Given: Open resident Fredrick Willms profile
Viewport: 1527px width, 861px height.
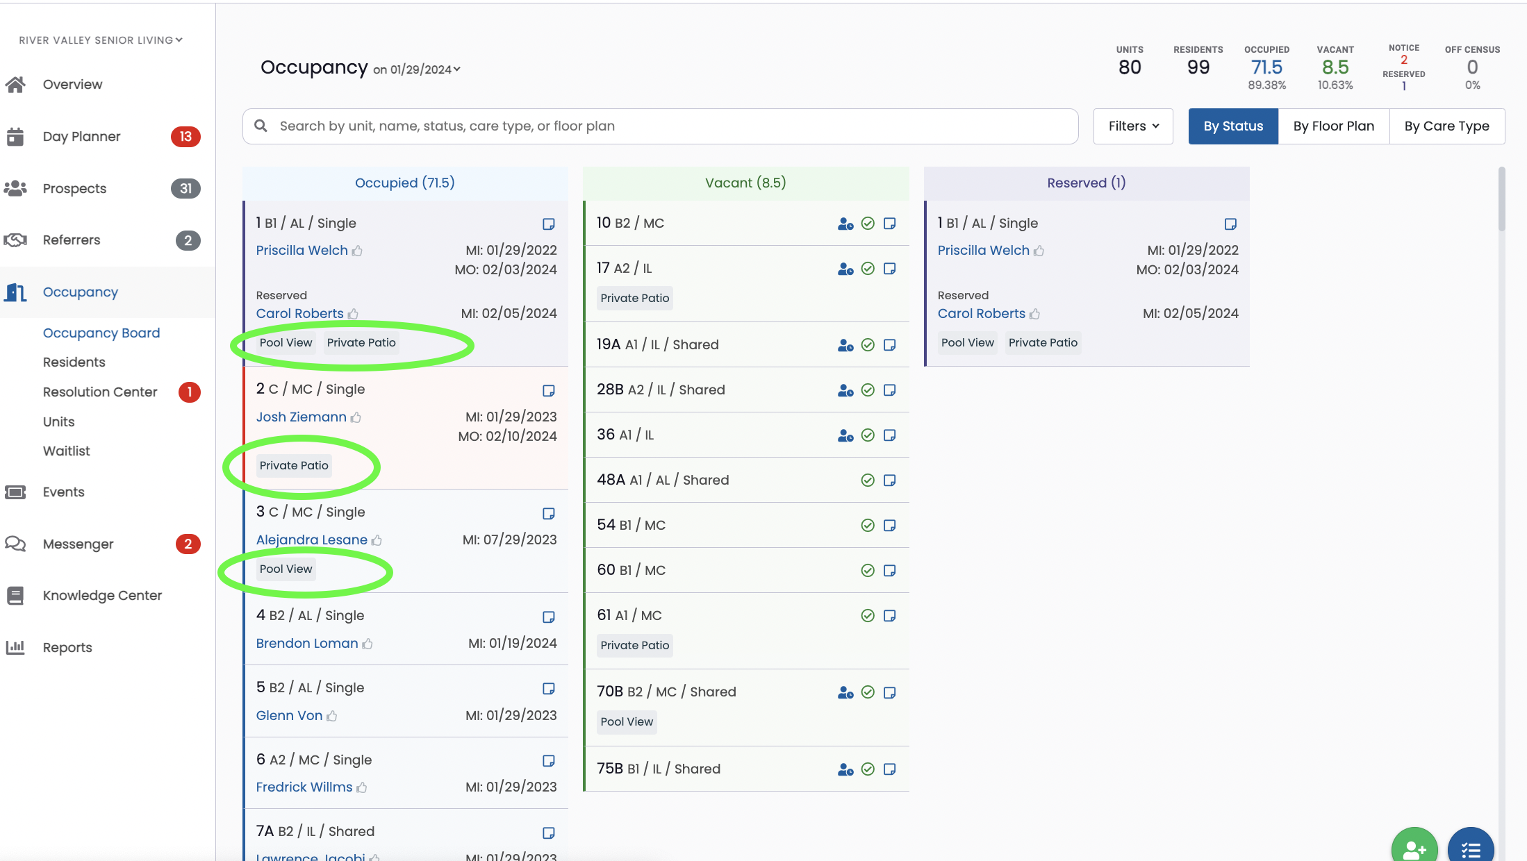Looking at the screenshot, I should (304, 787).
